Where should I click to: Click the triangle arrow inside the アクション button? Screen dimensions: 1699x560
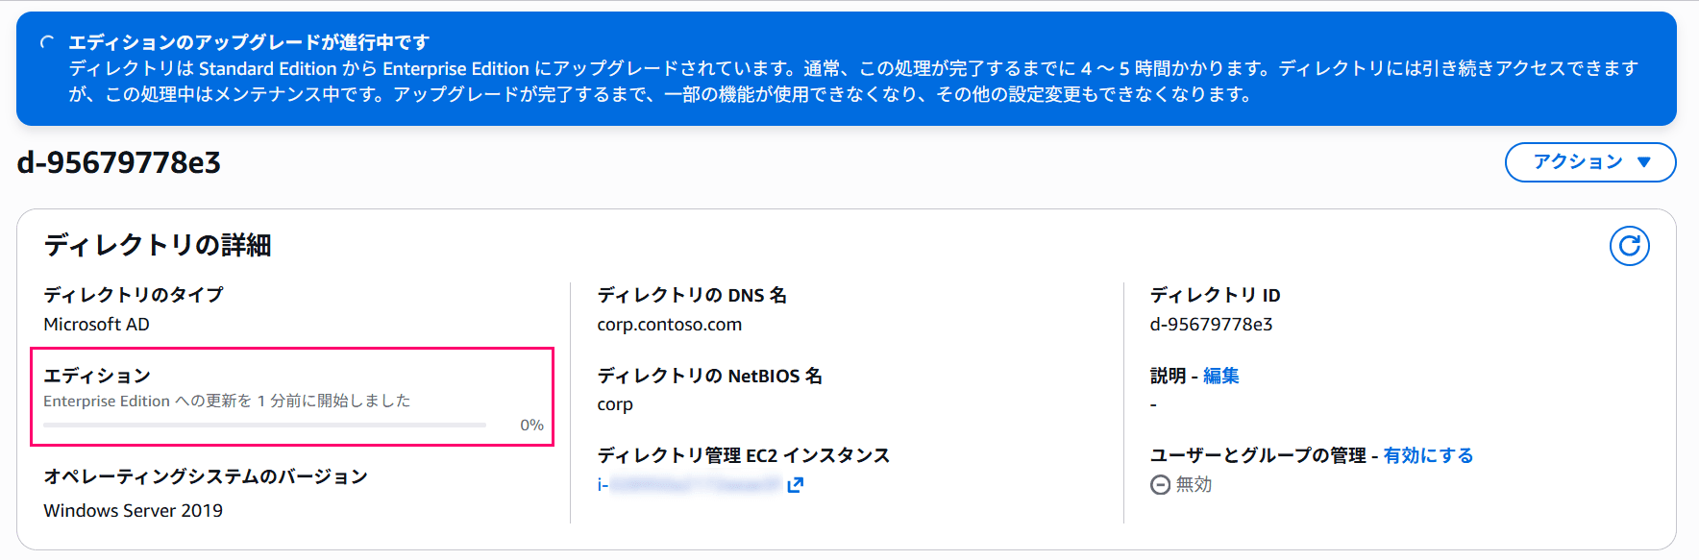coord(1644,162)
